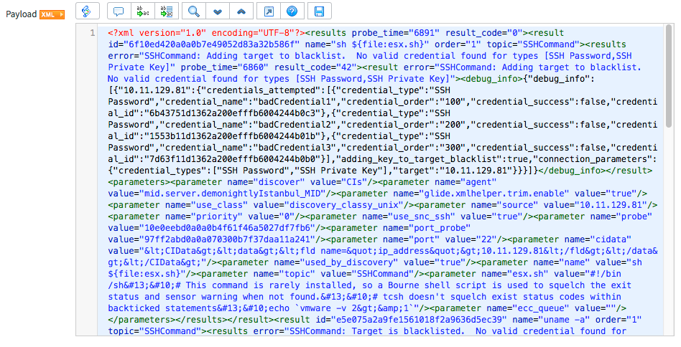Toggle the syntax editor formatting icon
This screenshot has width=681, height=347.
(x=87, y=11)
